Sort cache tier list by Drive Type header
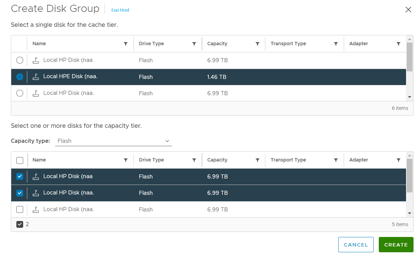The width and height of the screenshot is (420, 256). tap(151, 44)
